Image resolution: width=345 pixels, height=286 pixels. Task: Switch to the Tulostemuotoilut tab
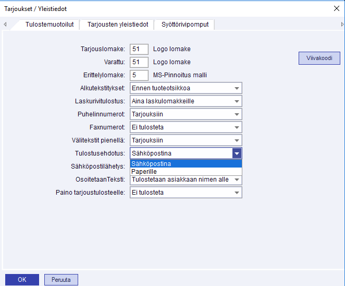(48, 25)
